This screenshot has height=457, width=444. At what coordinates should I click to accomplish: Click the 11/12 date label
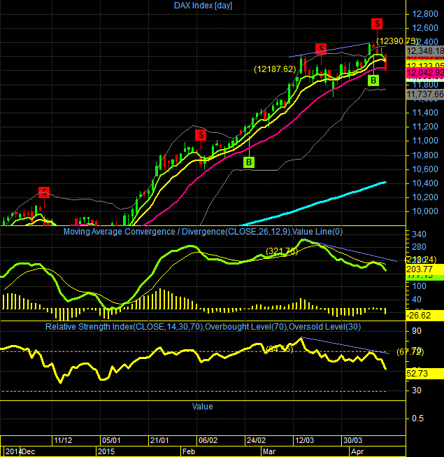coord(63,440)
